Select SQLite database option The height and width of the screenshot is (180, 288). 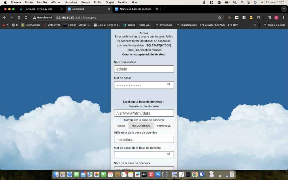(121, 126)
